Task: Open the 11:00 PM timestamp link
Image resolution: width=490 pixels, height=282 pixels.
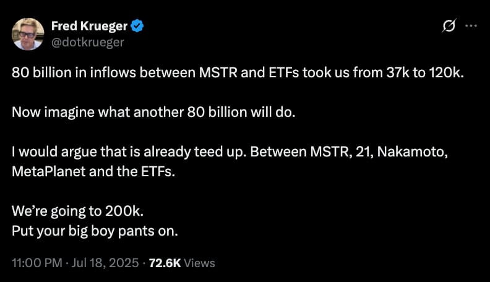Action: [37, 263]
